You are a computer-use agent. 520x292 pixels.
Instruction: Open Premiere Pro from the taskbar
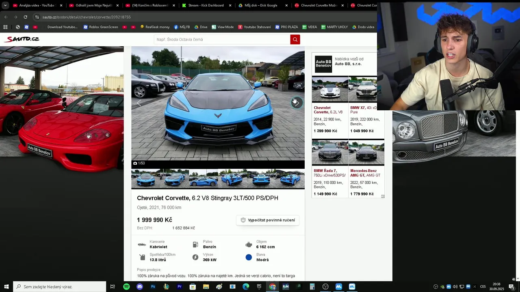coord(180,287)
